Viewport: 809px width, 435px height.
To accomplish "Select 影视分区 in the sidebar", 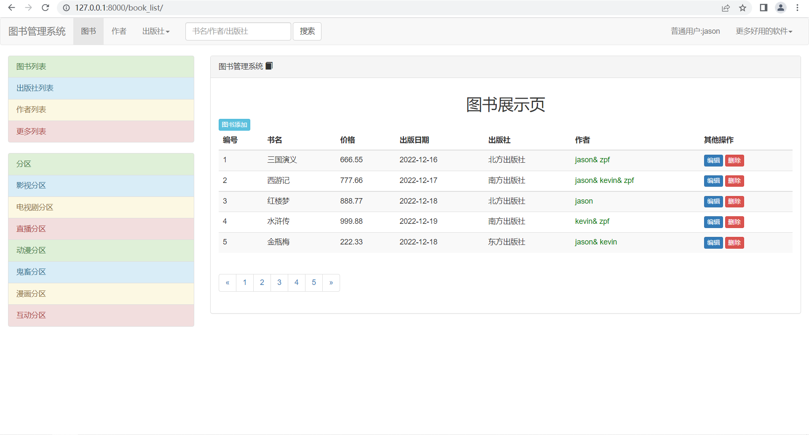I will [101, 185].
